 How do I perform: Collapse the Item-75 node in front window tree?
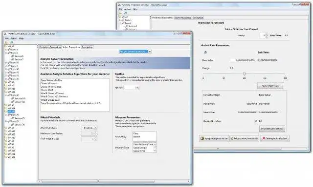[6, 115]
